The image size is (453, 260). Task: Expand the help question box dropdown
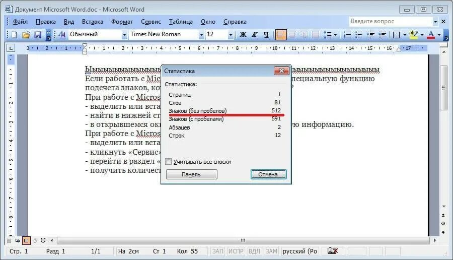tap(435, 21)
